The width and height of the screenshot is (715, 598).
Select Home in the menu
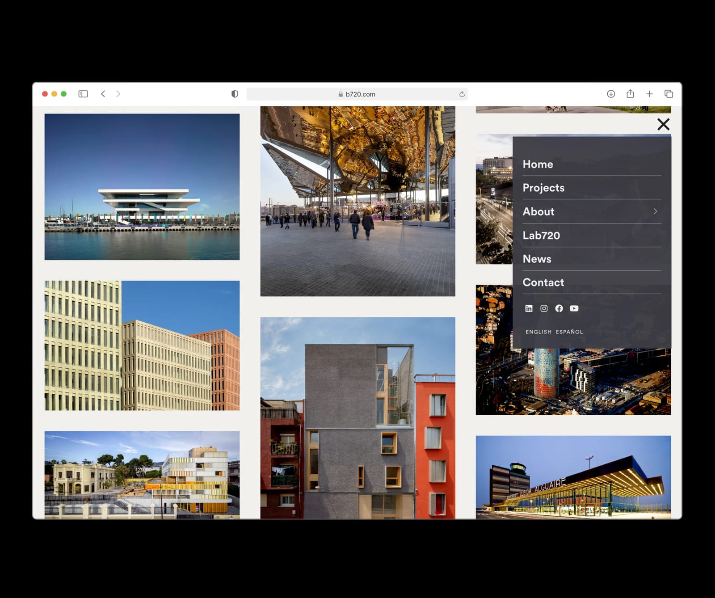538,164
